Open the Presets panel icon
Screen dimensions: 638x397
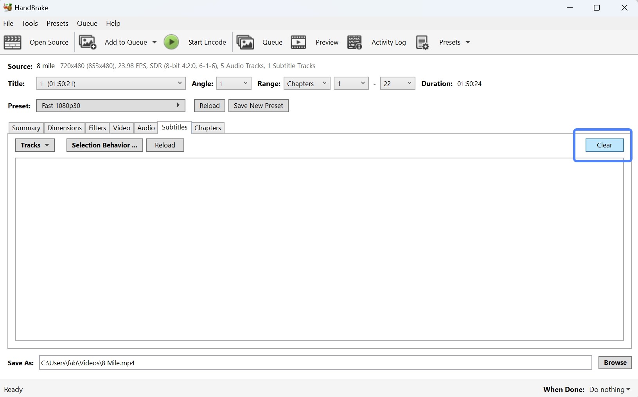(x=422, y=42)
